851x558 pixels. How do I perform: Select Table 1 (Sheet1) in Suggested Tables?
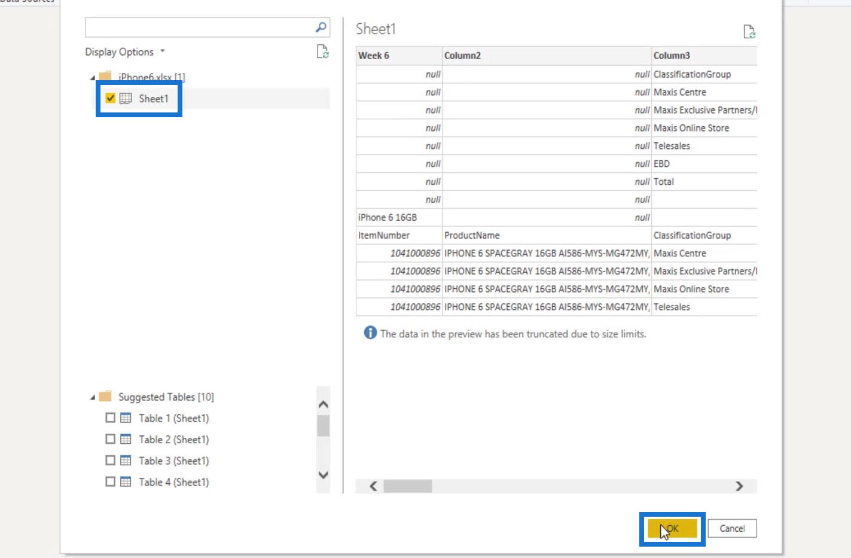[174, 418]
